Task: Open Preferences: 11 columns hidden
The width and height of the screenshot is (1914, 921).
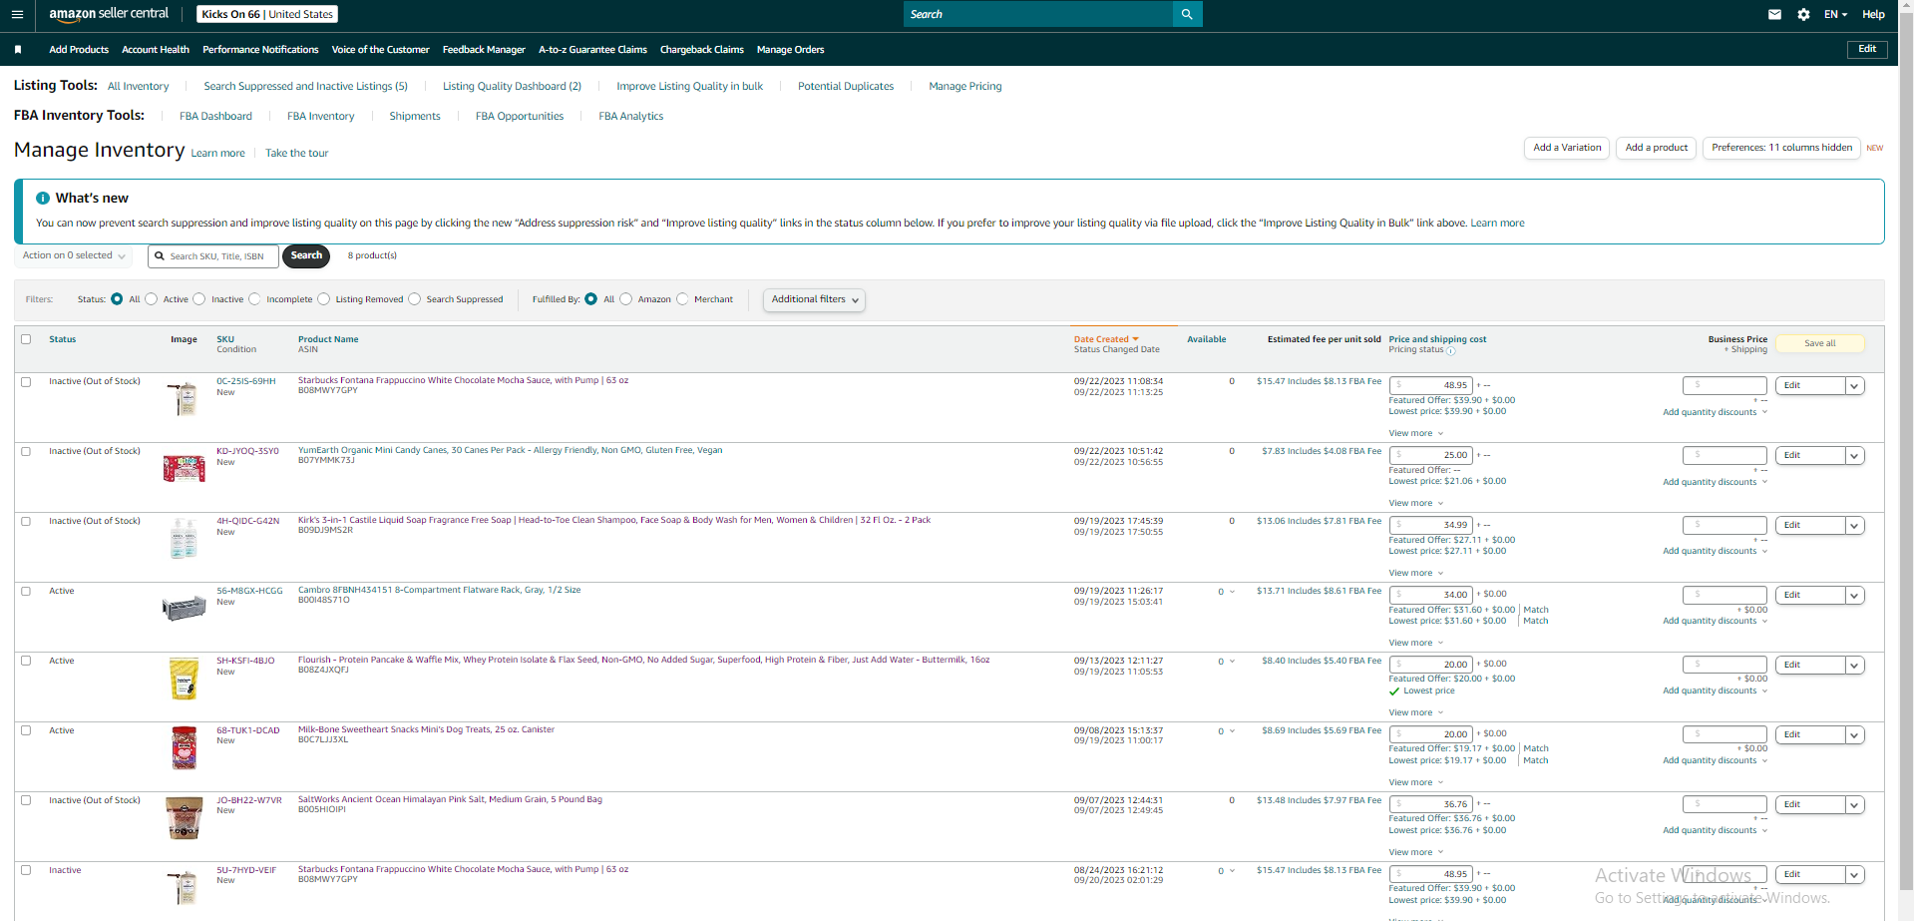Action: tap(1781, 148)
